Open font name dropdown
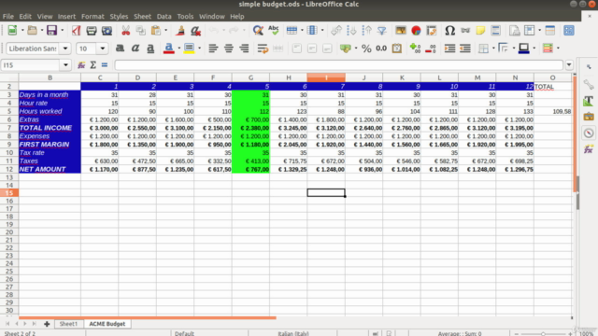This screenshot has width=598, height=336. click(x=65, y=49)
